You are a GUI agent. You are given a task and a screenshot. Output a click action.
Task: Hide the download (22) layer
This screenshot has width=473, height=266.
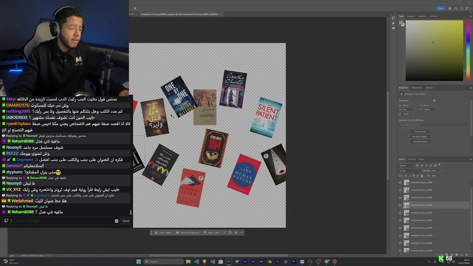pos(400,198)
